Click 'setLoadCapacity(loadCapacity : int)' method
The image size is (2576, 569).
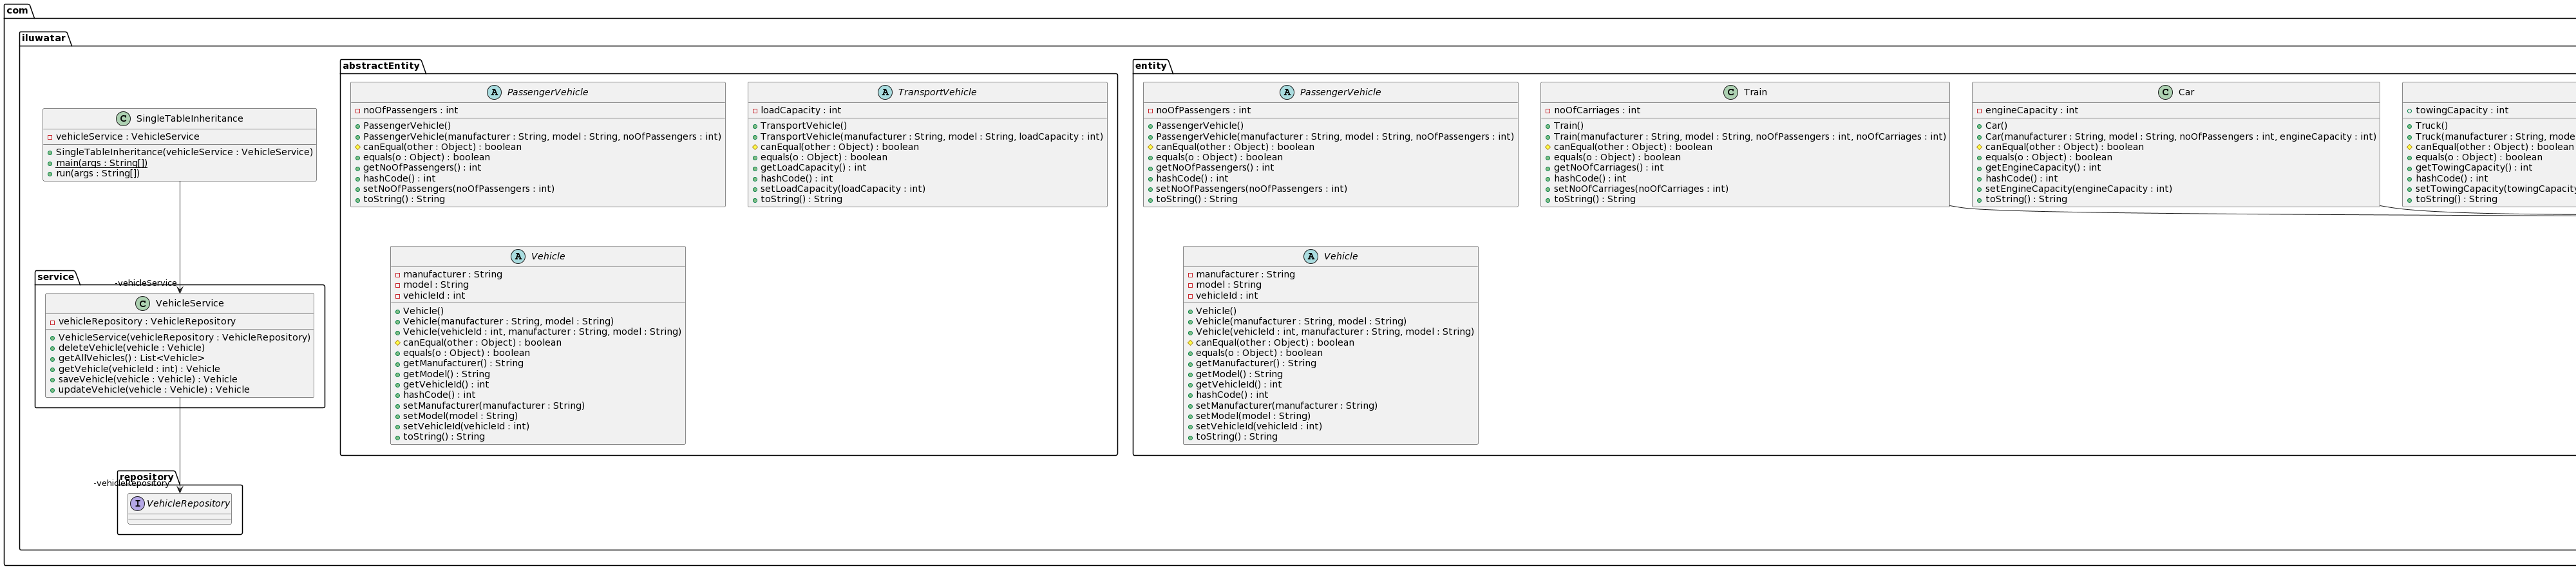(x=843, y=189)
